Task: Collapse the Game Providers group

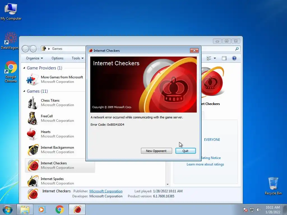Action: tap(24, 68)
